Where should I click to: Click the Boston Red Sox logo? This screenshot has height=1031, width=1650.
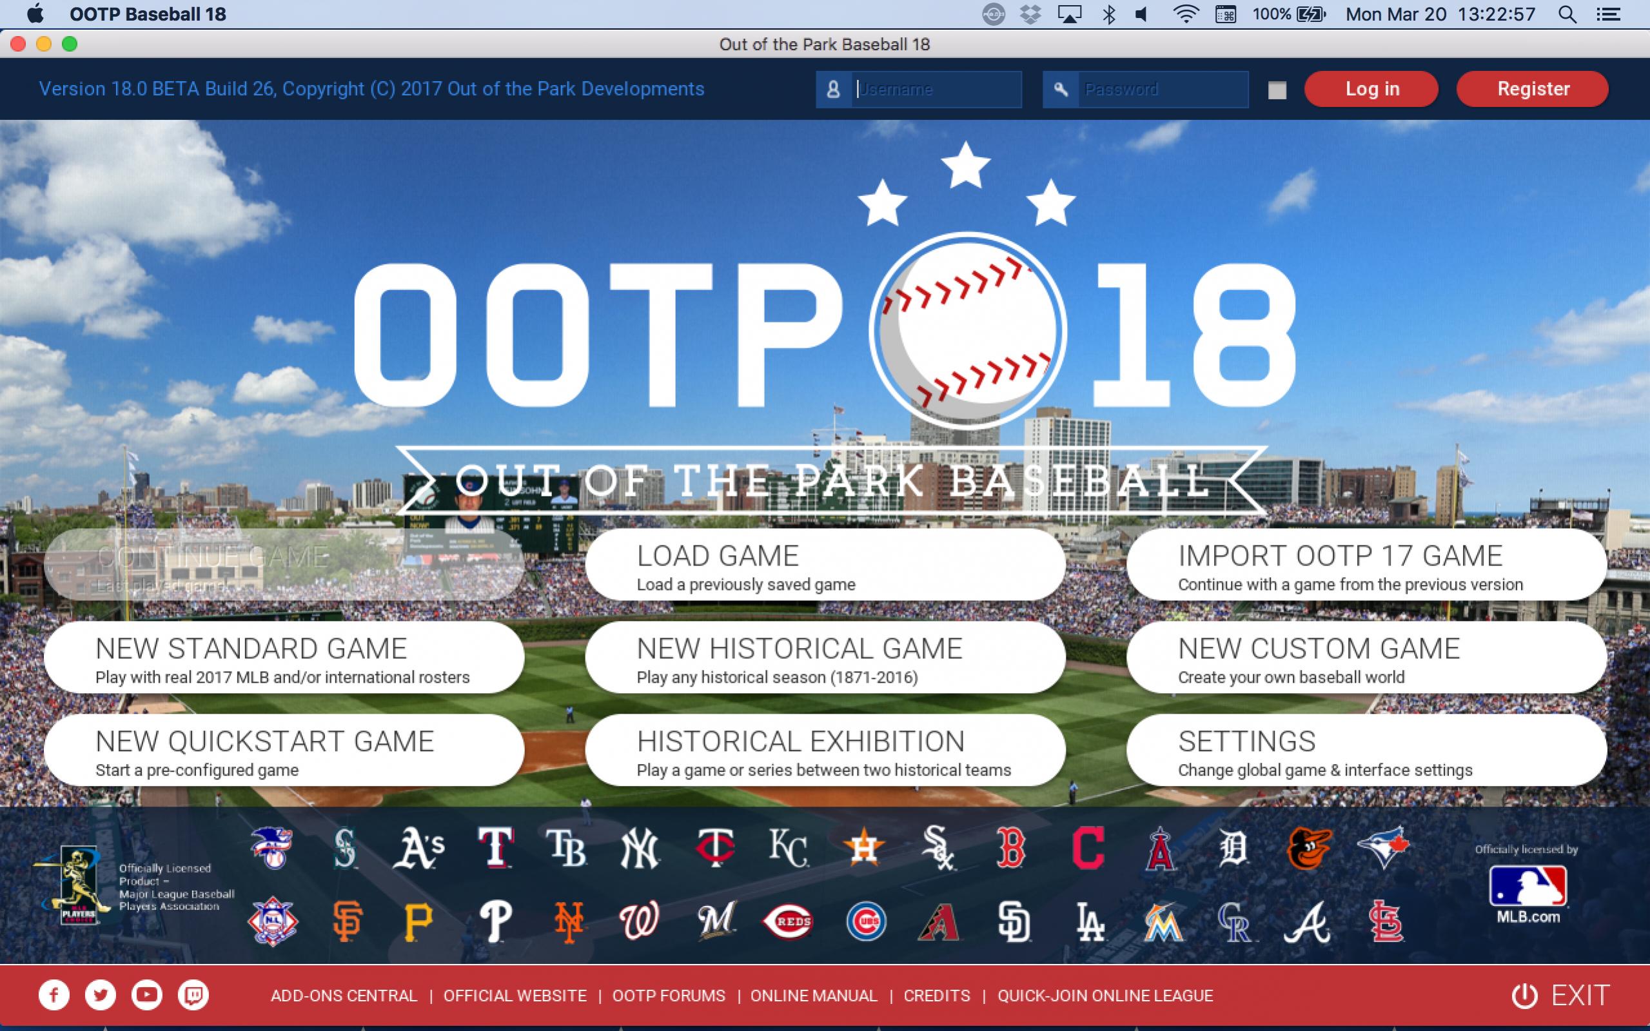(x=1010, y=849)
